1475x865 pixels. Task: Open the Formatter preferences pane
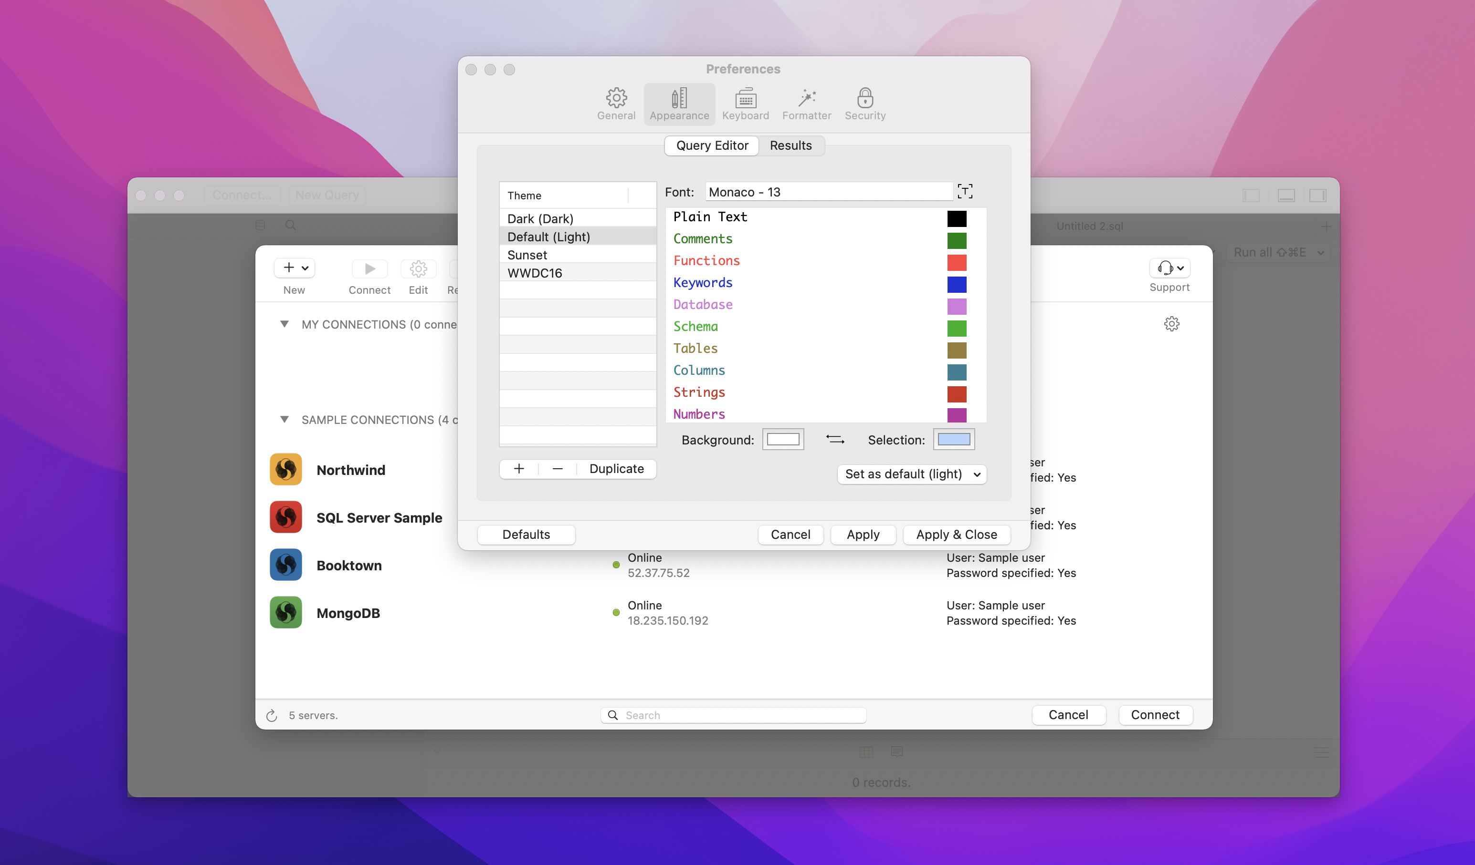click(x=807, y=103)
